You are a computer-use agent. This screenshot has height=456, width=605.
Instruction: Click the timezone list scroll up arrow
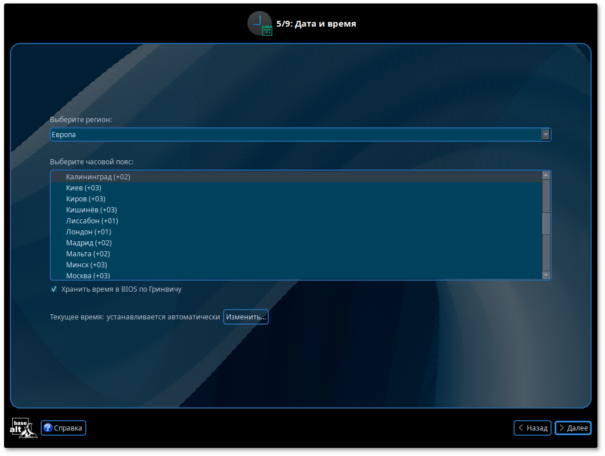546,175
